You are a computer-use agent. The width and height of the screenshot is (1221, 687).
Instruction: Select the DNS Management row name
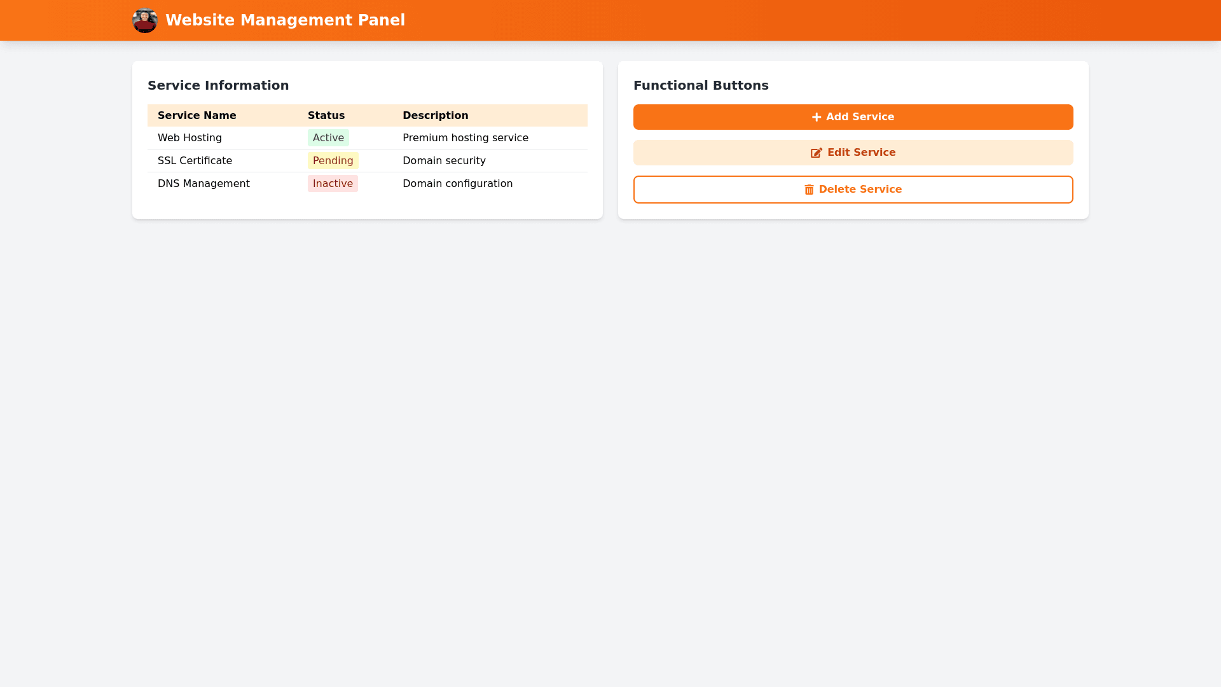[203, 184]
